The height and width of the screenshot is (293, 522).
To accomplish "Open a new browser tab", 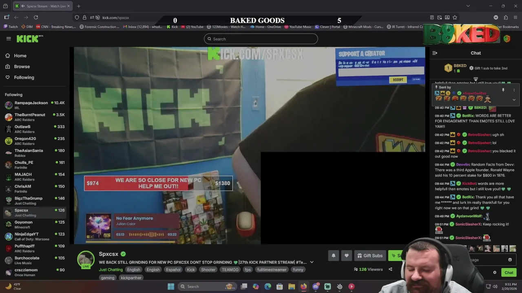I will [79, 6].
